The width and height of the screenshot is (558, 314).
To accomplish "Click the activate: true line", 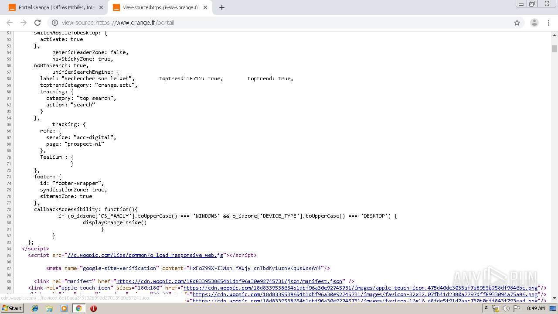I will click(61, 39).
